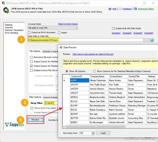Click the Feedback envelope icon
The height and width of the screenshot is (142, 158).
point(120,9)
